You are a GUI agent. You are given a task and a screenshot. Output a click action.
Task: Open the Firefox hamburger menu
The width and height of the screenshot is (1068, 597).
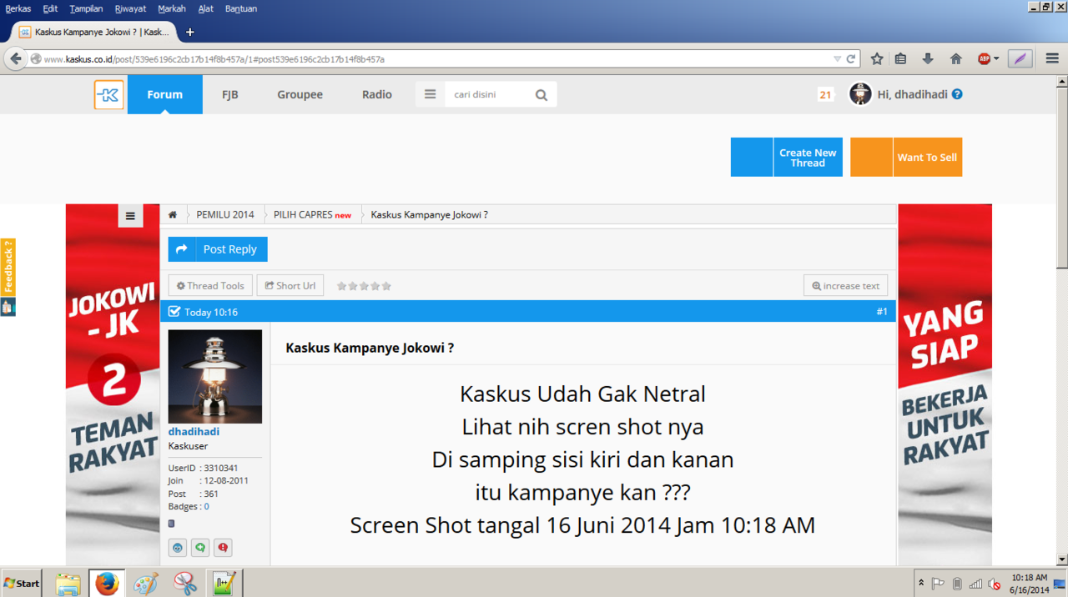[1052, 59]
